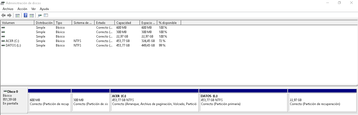
Task: Click the rescan disks magnifier toolbar icon
Action: tap(40, 15)
